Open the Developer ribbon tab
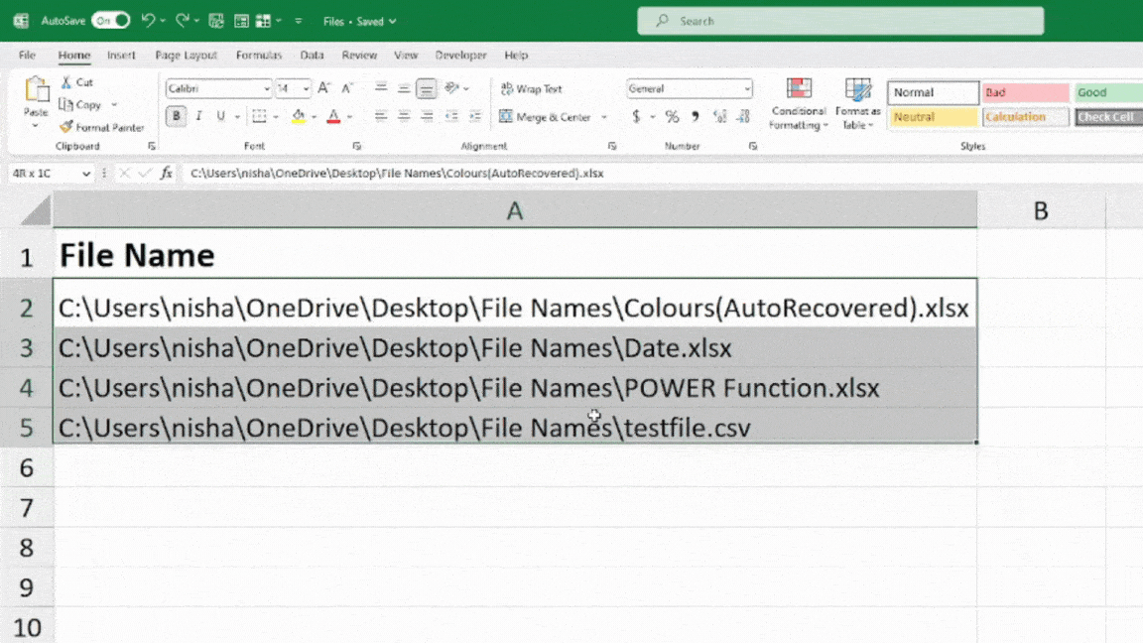This screenshot has width=1143, height=643. tap(460, 55)
